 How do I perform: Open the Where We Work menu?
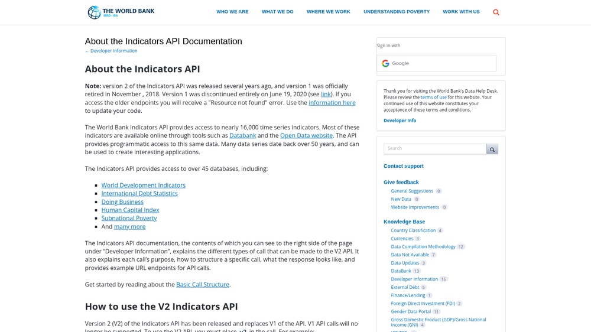coord(328,12)
